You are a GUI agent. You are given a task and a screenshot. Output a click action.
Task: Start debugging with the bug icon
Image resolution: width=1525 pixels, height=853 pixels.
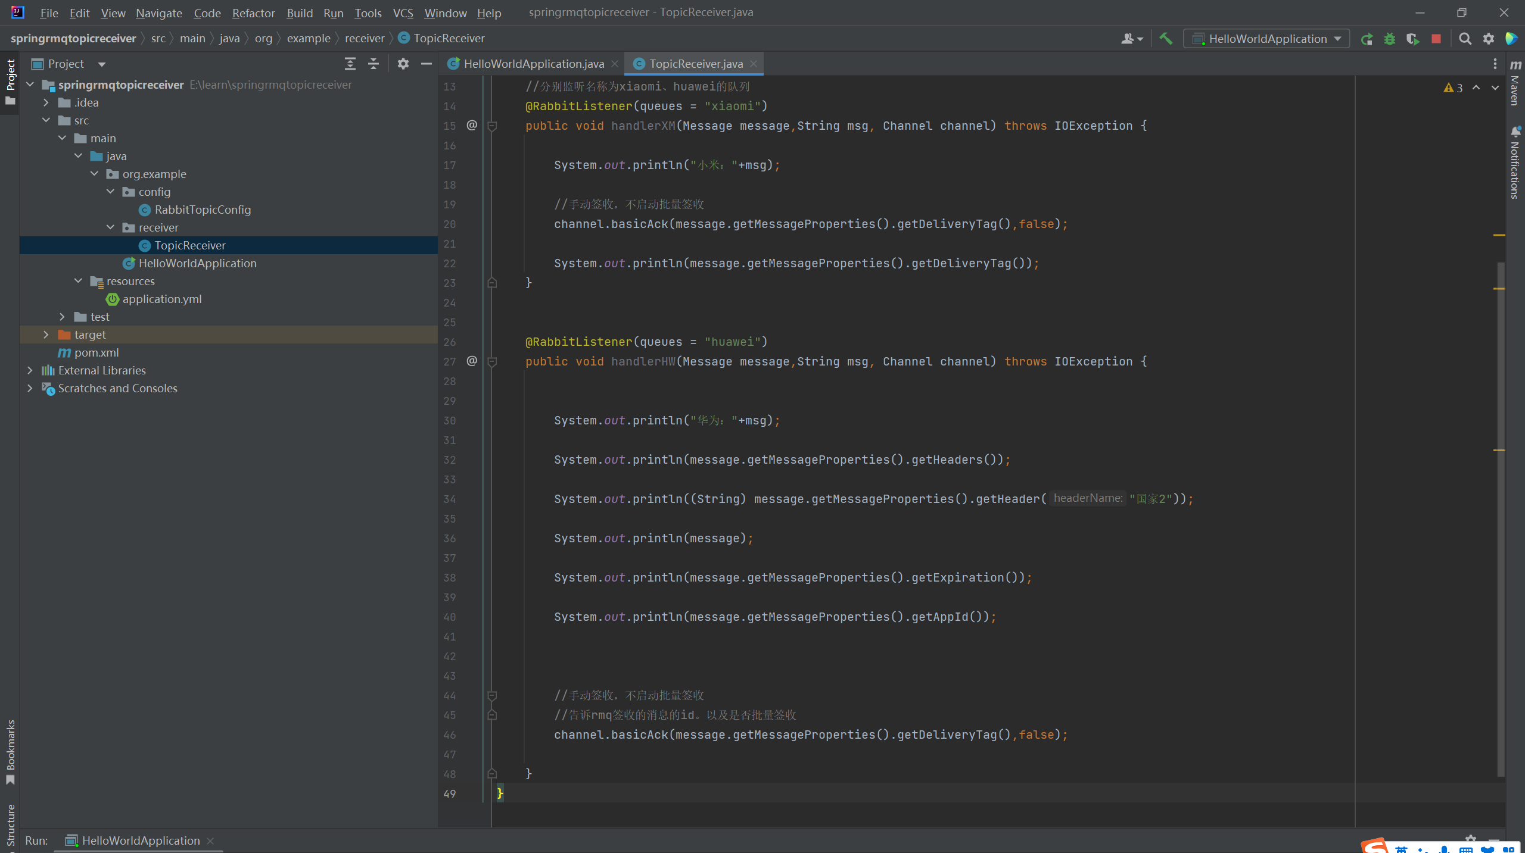click(x=1390, y=39)
